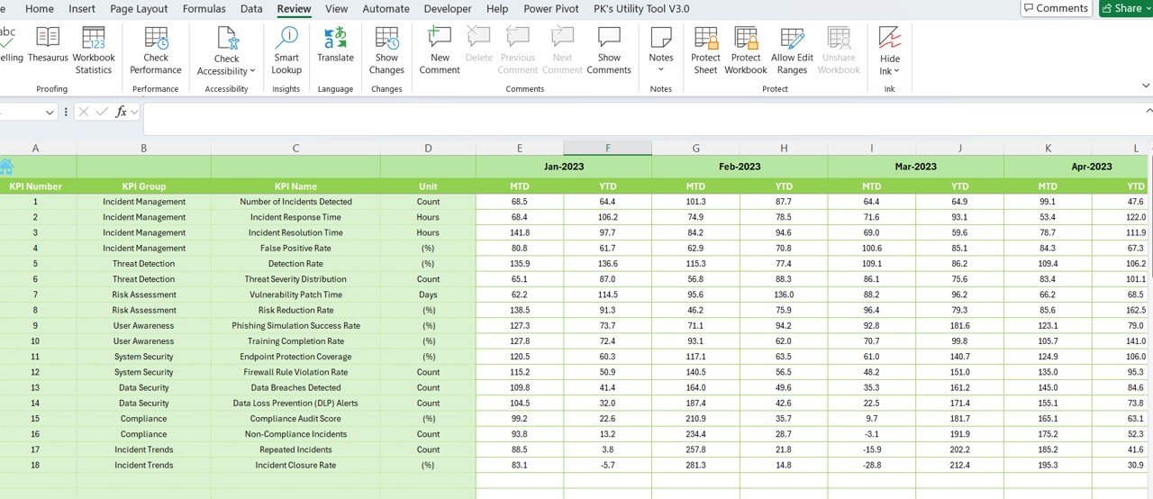Viewport: 1153px width, 499px height.
Task: Select the Detection Rate cell
Action: (x=295, y=264)
